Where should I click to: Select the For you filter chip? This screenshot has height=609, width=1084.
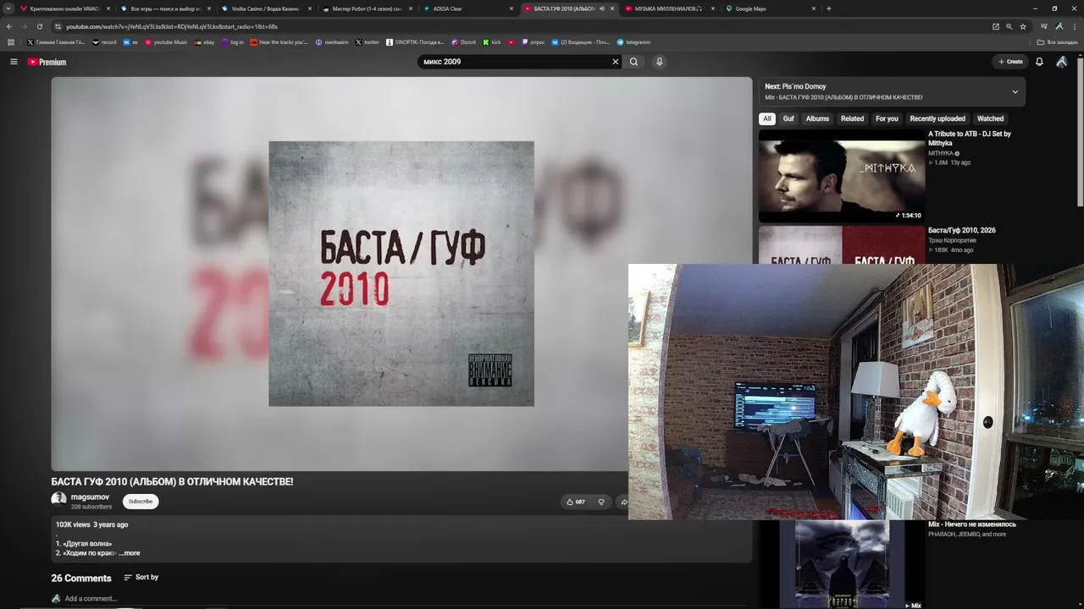pyautogui.click(x=887, y=118)
